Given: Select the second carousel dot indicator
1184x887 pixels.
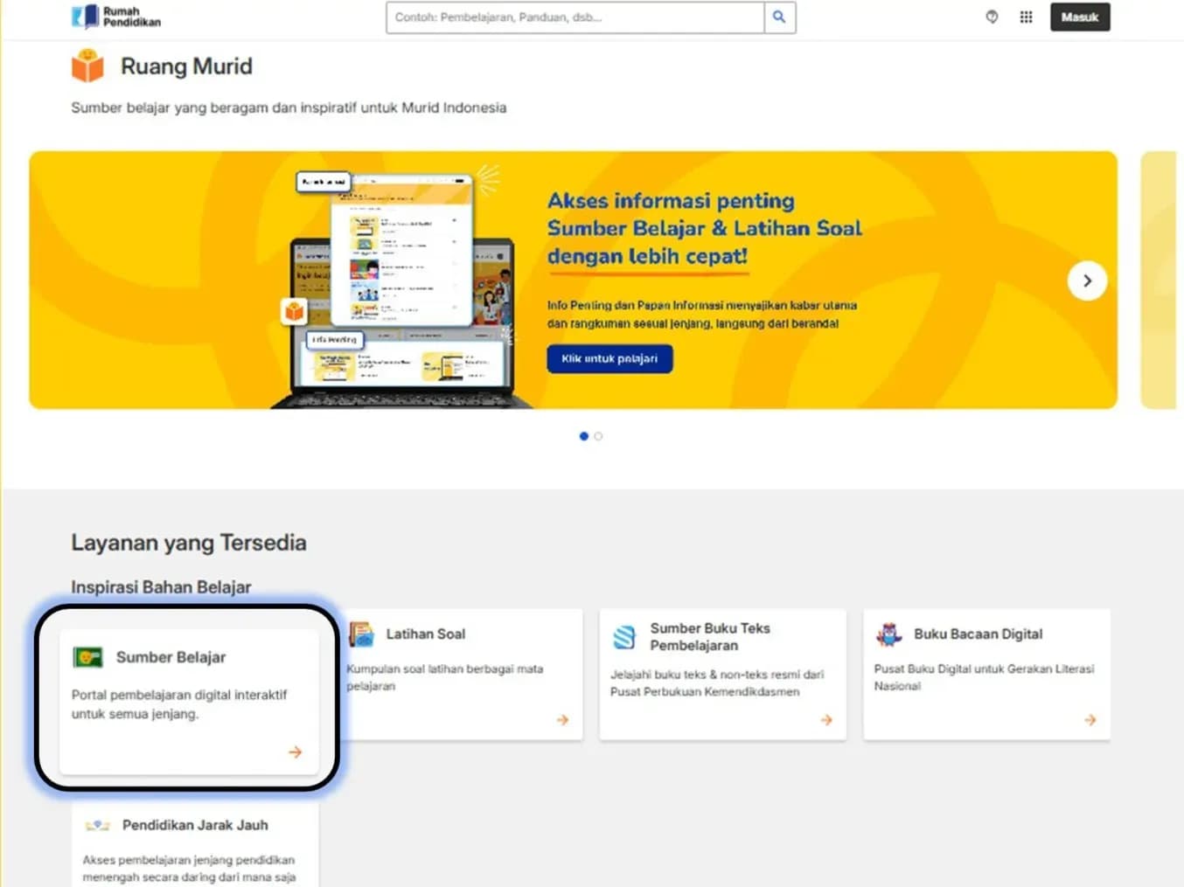Looking at the screenshot, I should [x=598, y=436].
